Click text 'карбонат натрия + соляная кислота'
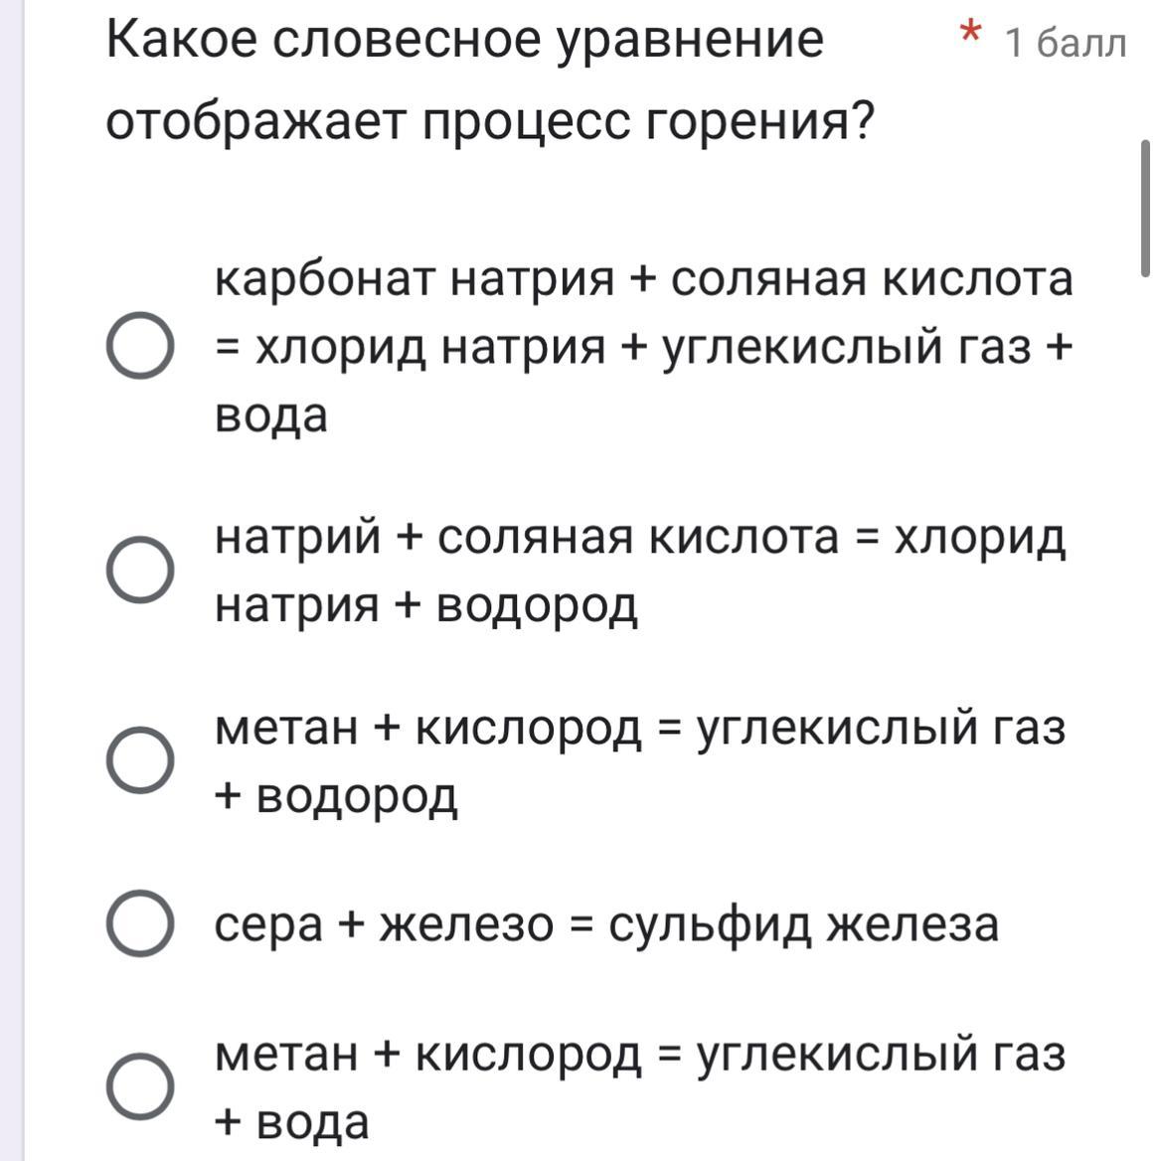 coord(643,280)
